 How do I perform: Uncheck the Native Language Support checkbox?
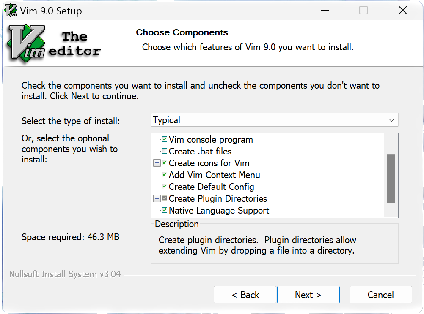(x=164, y=210)
